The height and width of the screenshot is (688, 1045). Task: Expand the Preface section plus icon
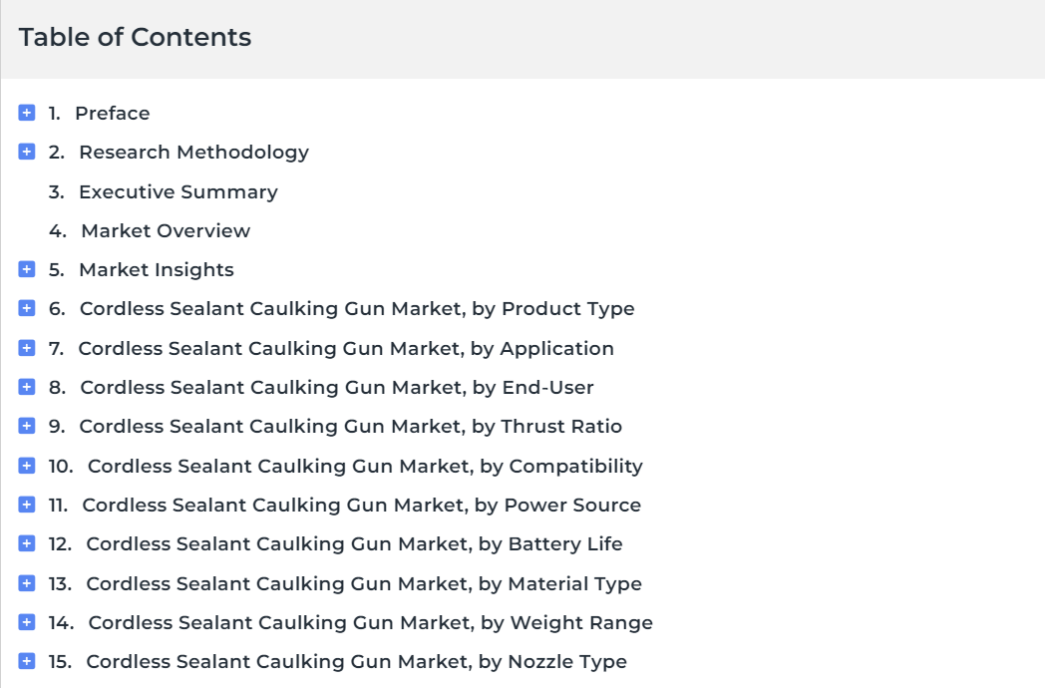tap(27, 113)
